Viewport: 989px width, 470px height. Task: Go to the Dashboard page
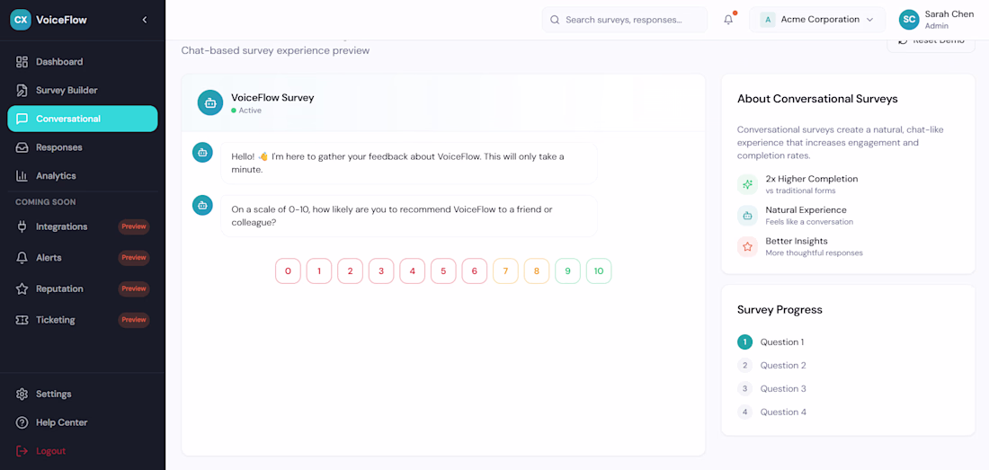click(59, 62)
